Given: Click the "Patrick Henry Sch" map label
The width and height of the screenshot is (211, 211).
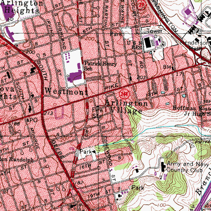Looking at the screenshot, I should (101, 66).
